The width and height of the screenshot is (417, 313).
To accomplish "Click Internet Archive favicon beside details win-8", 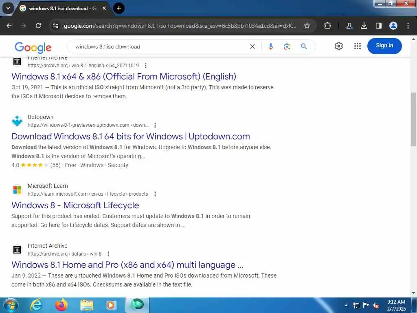I will [x=17, y=250].
